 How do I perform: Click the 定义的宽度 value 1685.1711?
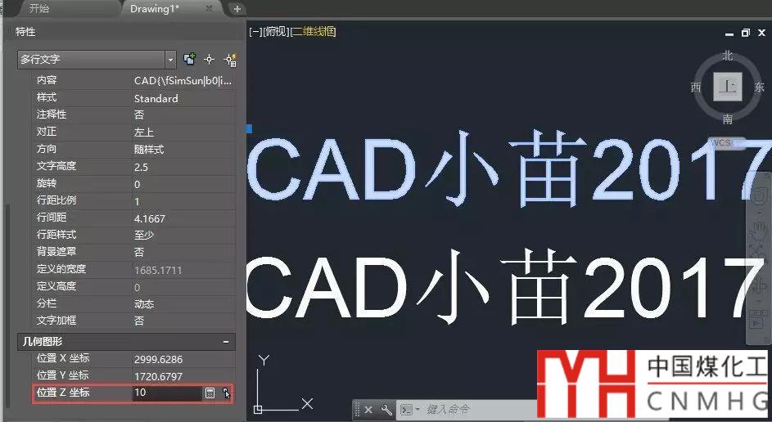158,270
